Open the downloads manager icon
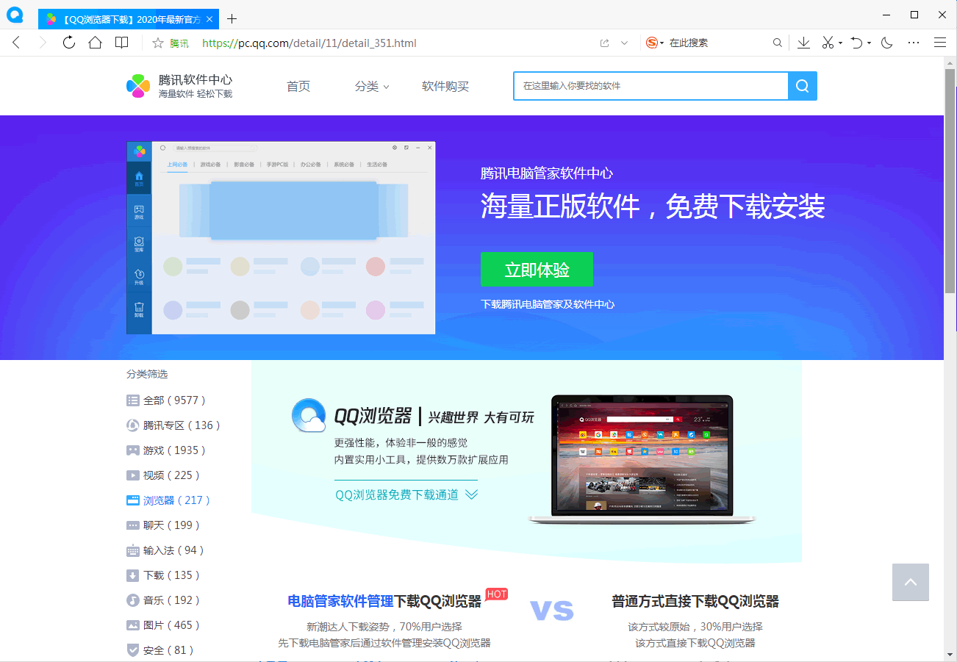The image size is (957, 662). coord(803,43)
